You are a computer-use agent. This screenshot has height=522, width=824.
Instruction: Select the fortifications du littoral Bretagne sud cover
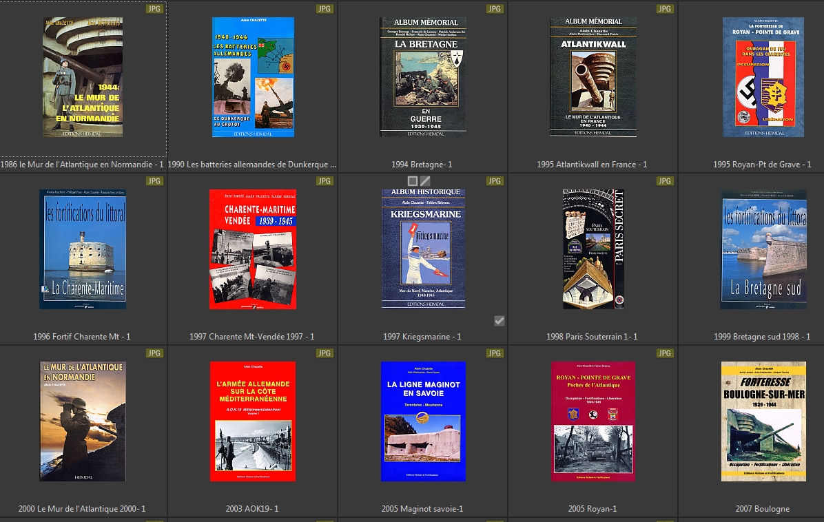coord(763,249)
